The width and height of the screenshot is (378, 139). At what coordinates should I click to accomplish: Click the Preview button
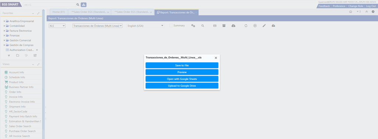pyautogui.click(x=182, y=72)
